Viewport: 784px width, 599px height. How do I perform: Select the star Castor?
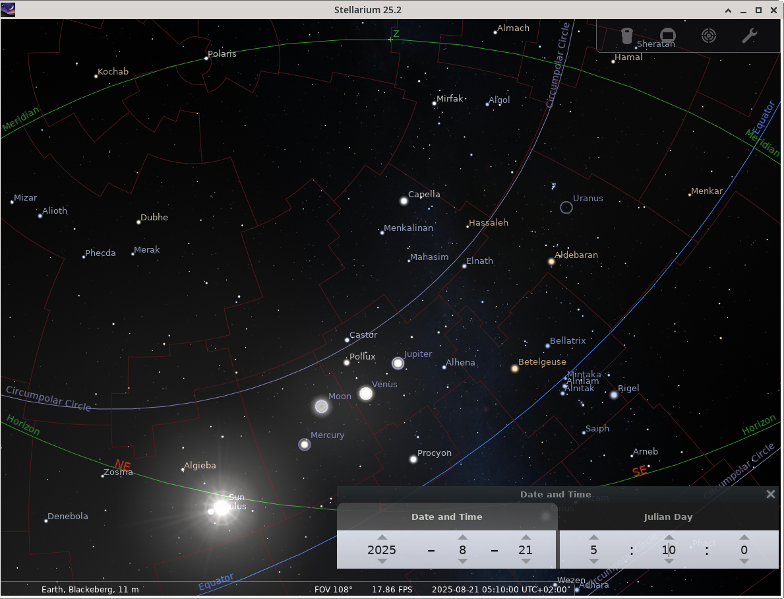(347, 340)
